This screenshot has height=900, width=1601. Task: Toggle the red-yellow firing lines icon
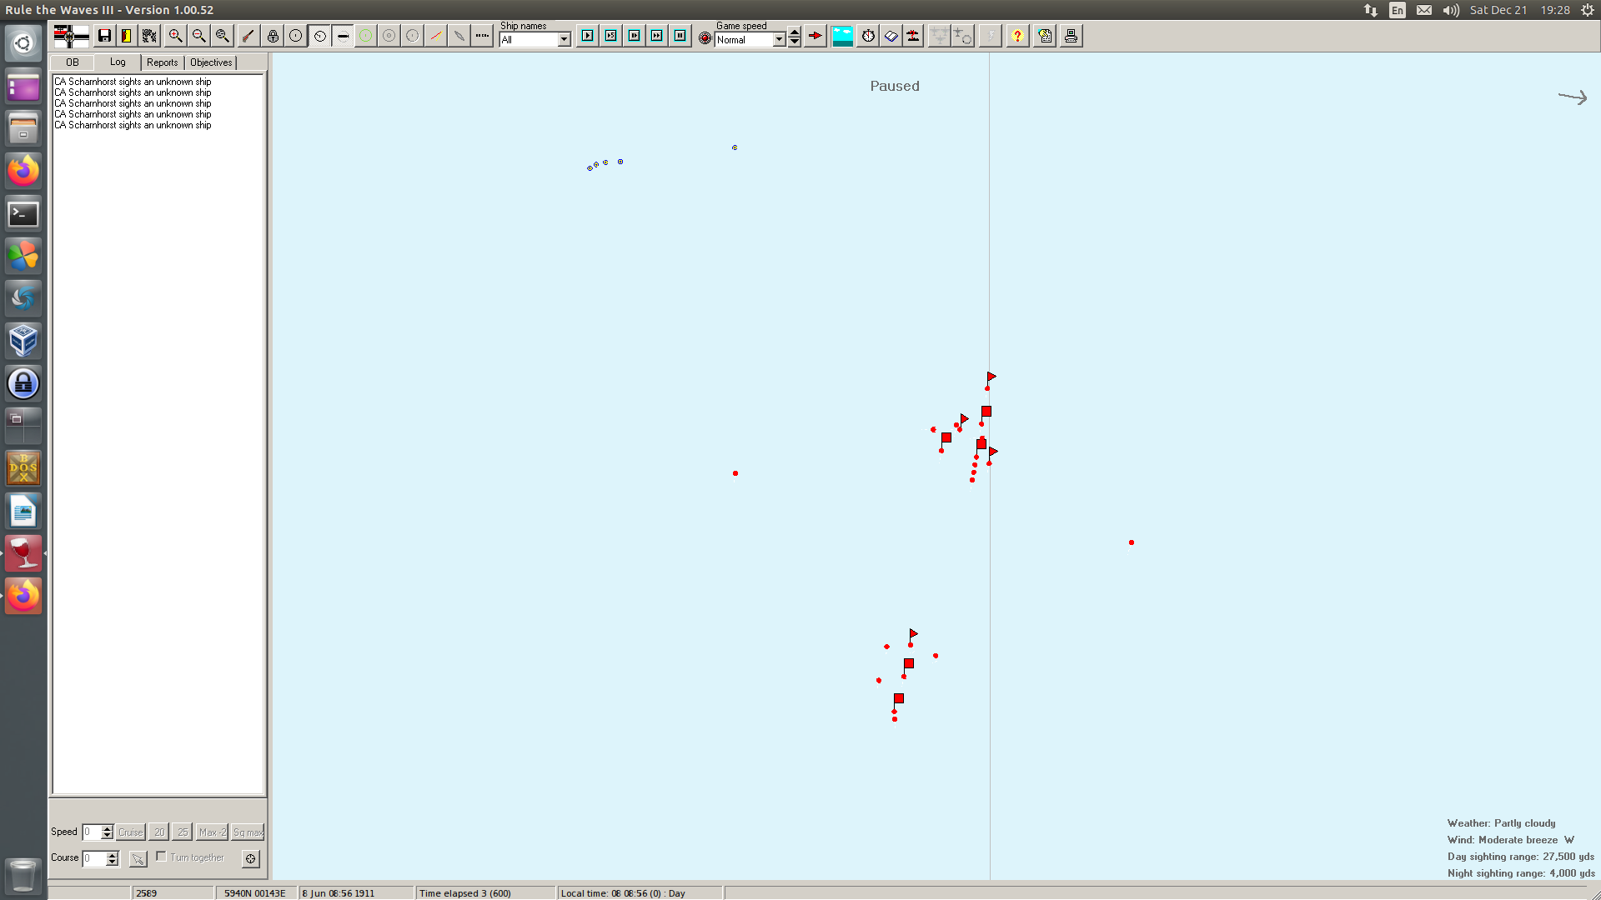tap(436, 36)
